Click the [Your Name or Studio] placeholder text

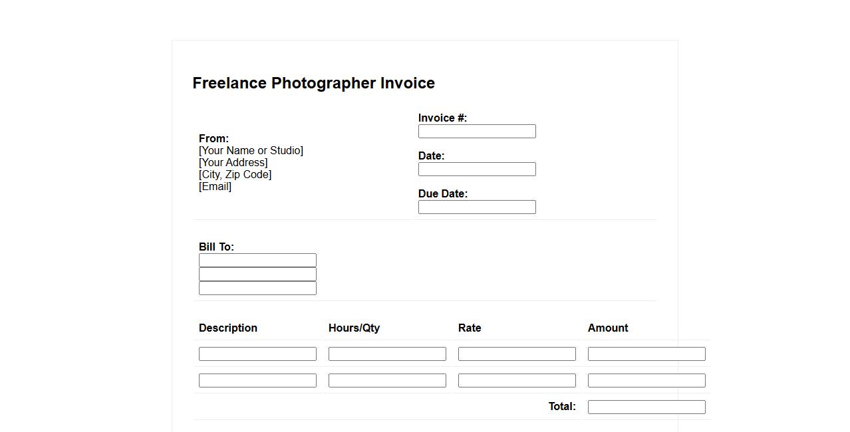[x=251, y=151]
